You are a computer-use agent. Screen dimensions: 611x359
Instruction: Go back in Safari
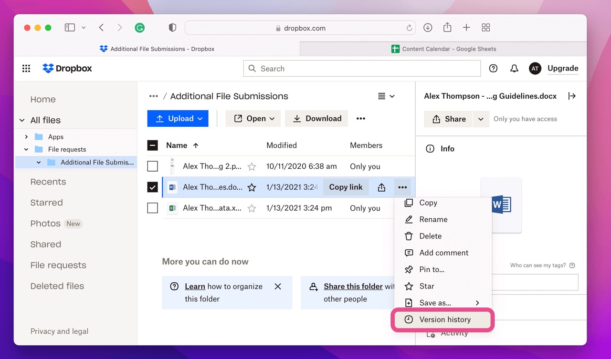coord(101,28)
